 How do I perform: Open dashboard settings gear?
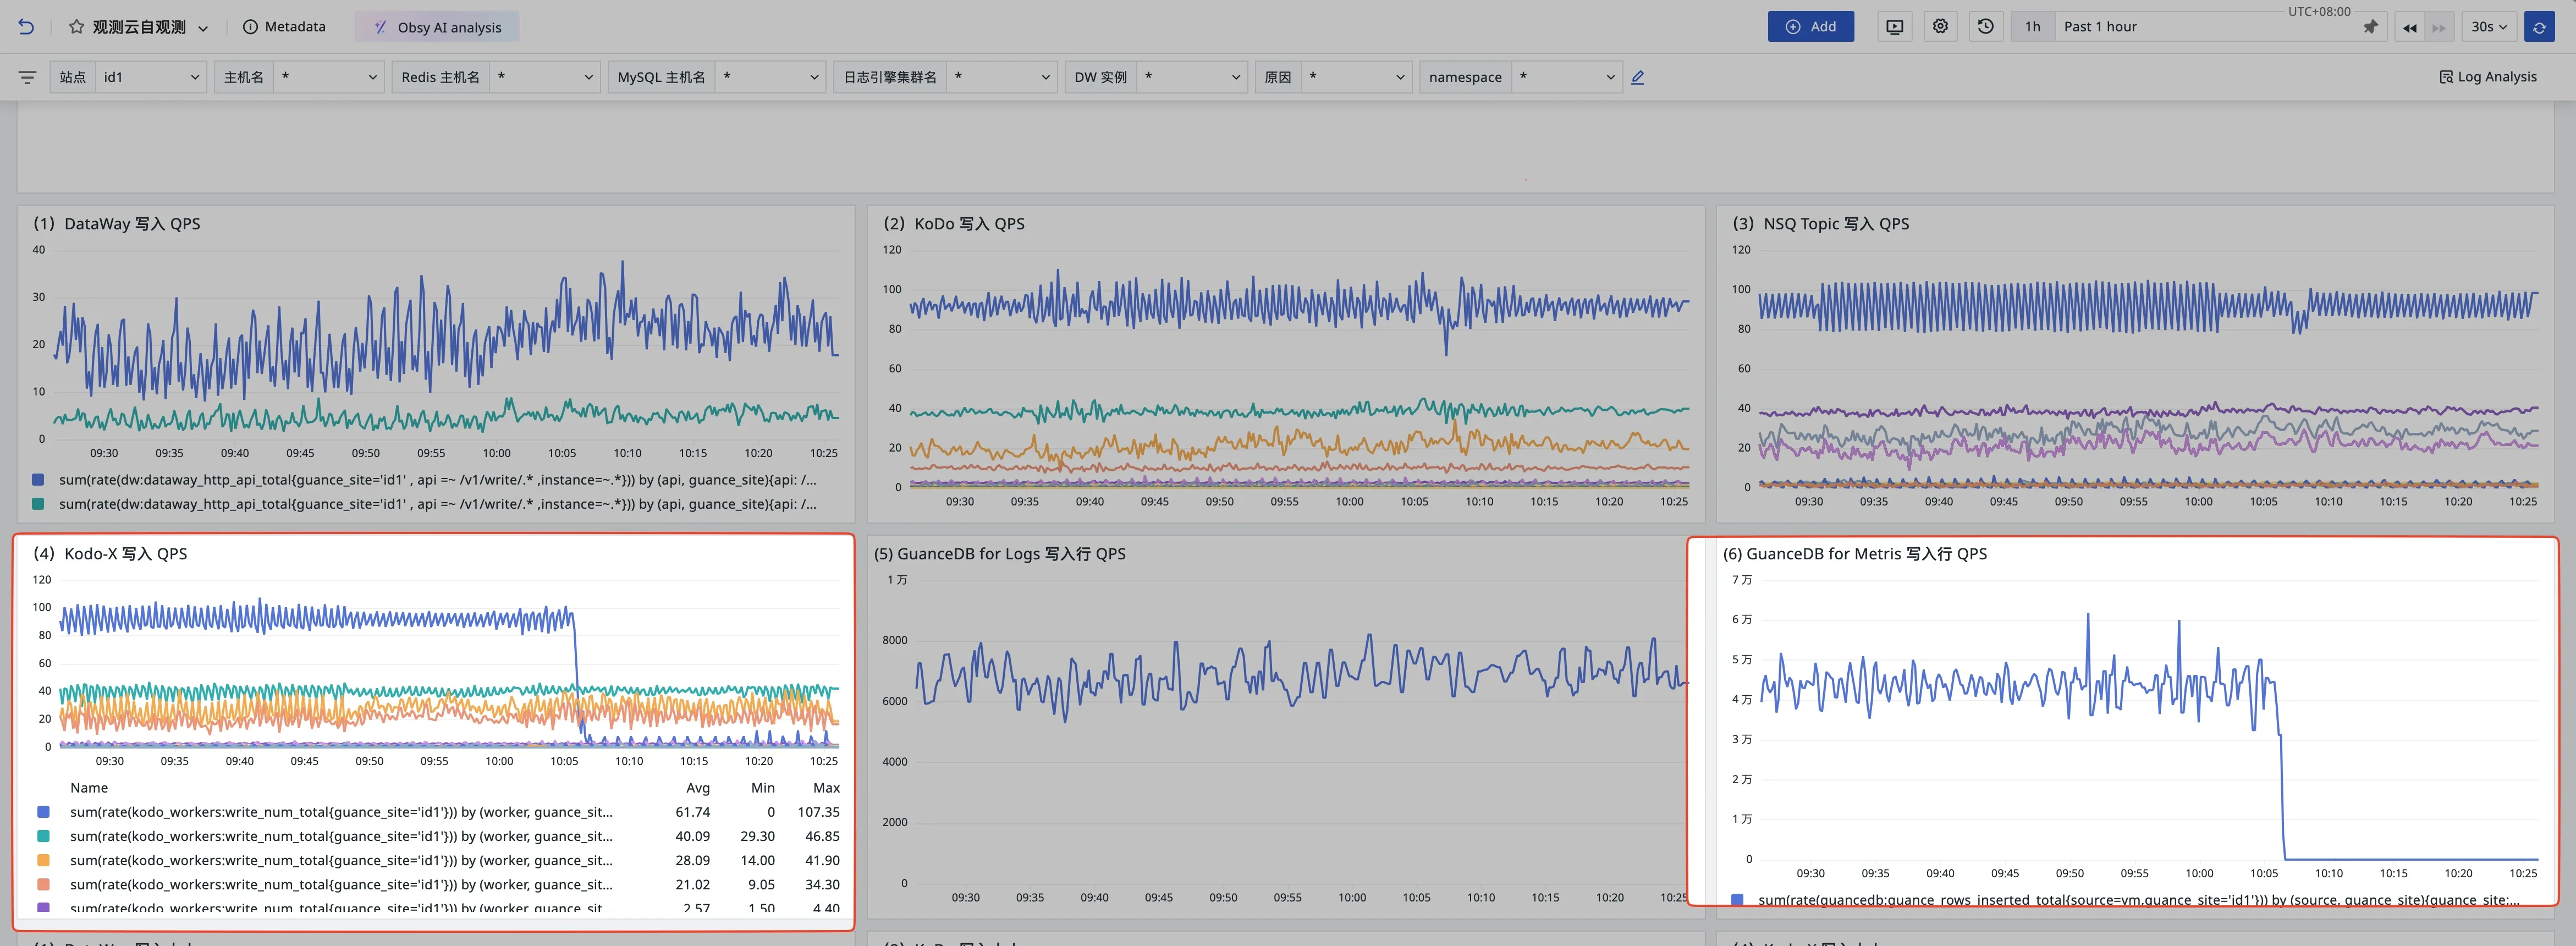1940,27
